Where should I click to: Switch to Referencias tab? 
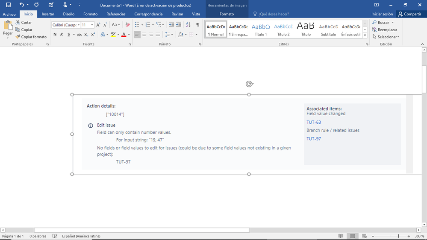tap(116, 14)
